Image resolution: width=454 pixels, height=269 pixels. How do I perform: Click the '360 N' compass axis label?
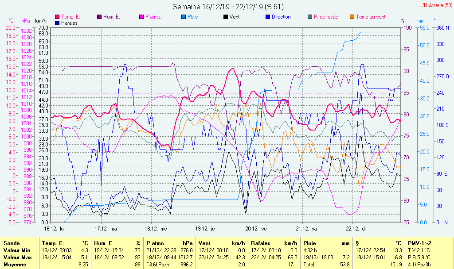click(442, 28)
